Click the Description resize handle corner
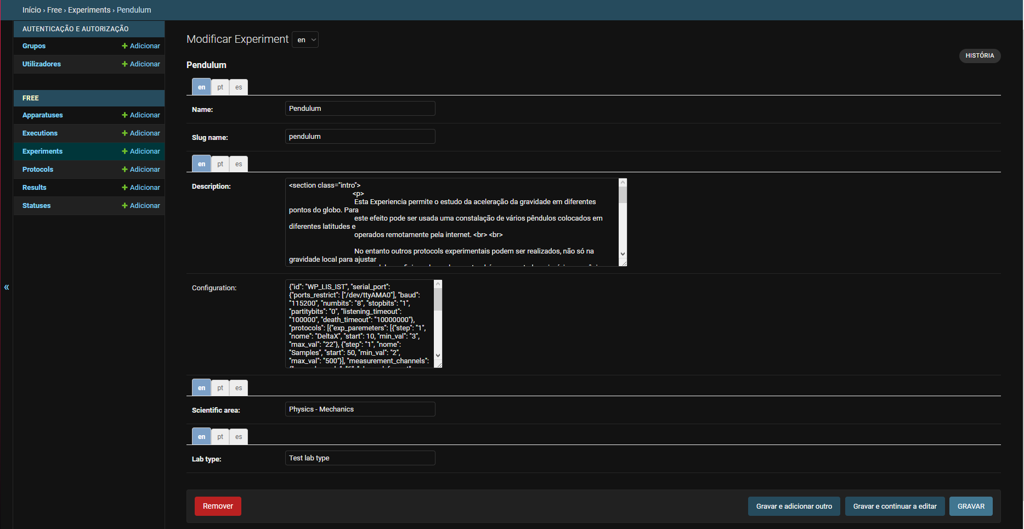1024x529 pixels. tap(623, 263)
